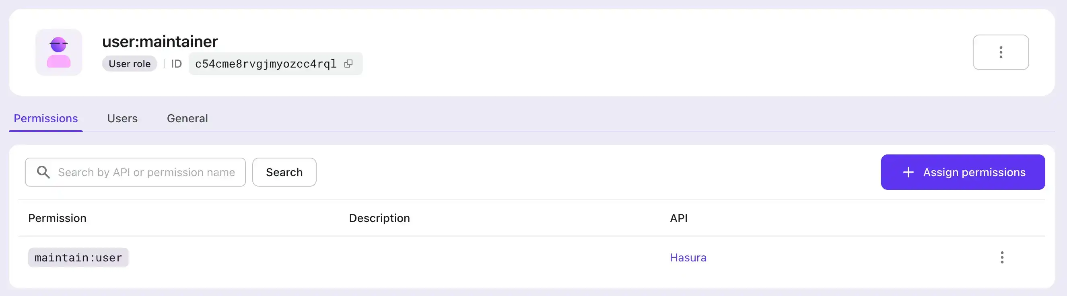Screen dimensions: 1067x296
Task: Go to the General tab
Action: [x=187, y=118]
